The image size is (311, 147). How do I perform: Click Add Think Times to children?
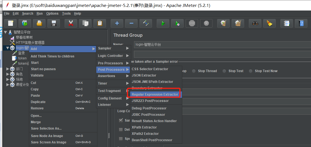[63, 56]
